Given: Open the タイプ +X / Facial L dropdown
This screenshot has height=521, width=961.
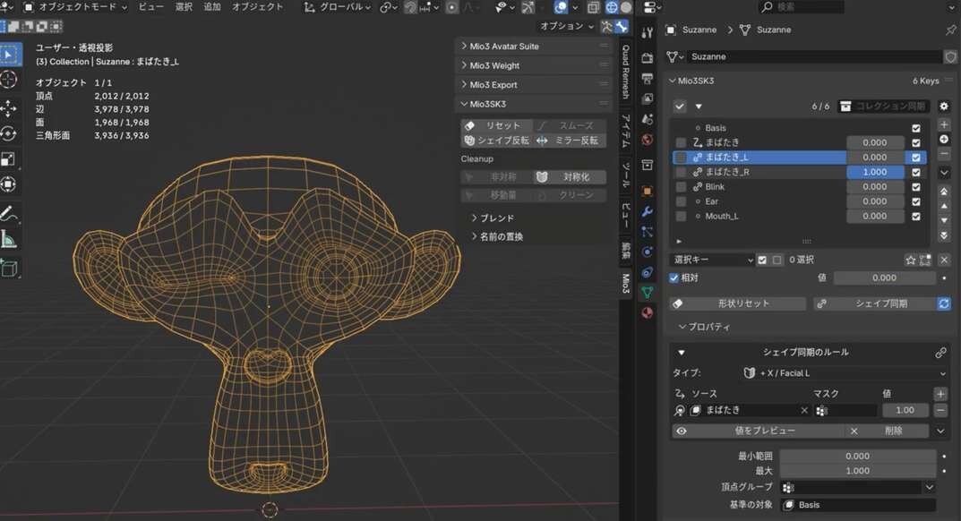Looking at the screenshot, I should [844, 372].
